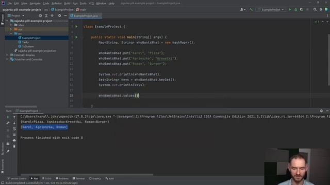This screenshot has height=185, width=330.
Task: Click the wrench icon in Run panel
Action: pos(8,123)
